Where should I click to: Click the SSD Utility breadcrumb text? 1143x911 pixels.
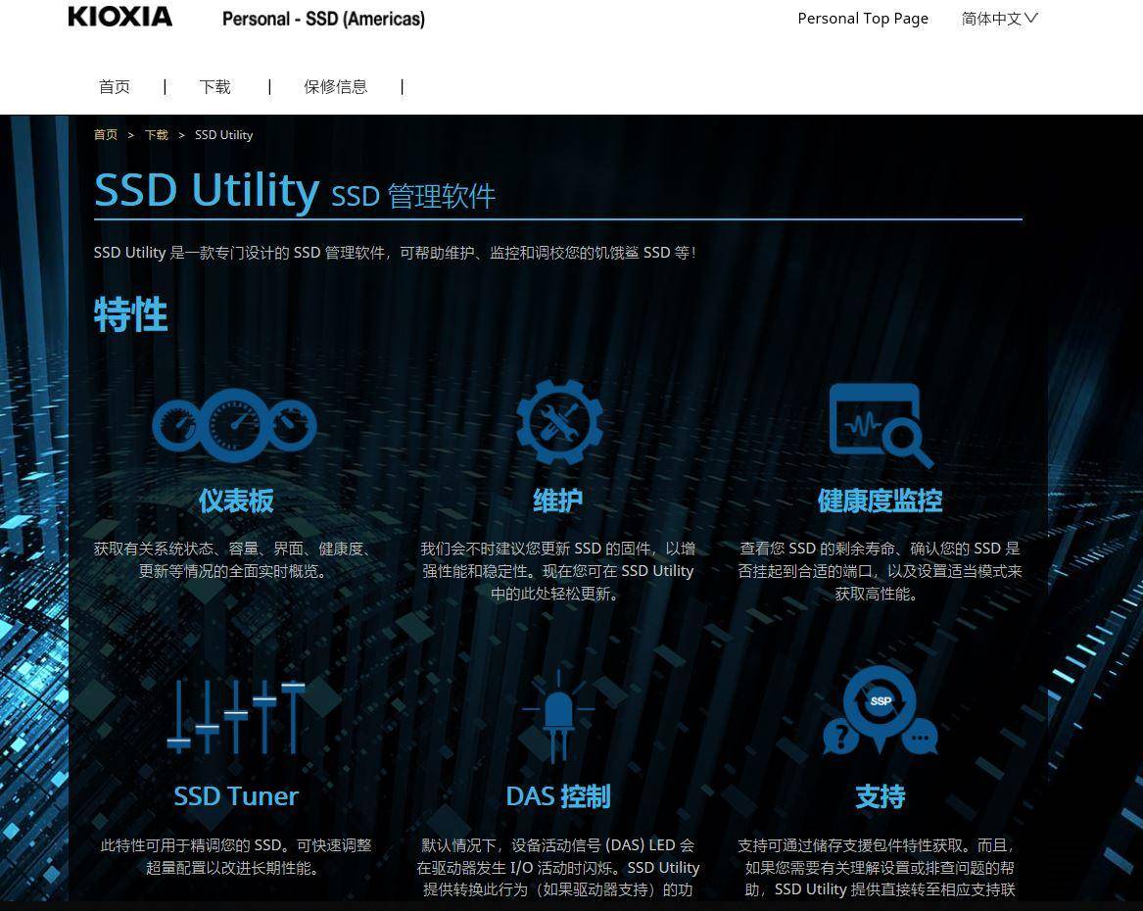click(x=223, y=135)
